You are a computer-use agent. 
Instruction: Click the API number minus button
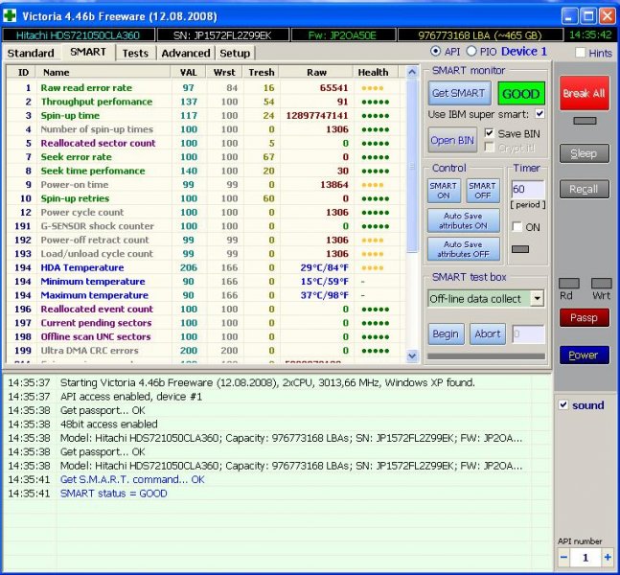pos(563,557)
